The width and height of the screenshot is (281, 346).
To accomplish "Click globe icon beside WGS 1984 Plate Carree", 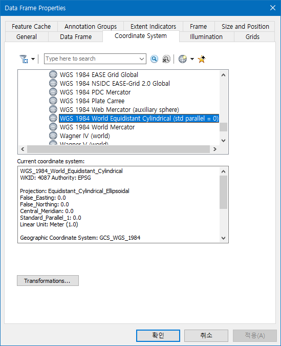I will pos(53,101).
